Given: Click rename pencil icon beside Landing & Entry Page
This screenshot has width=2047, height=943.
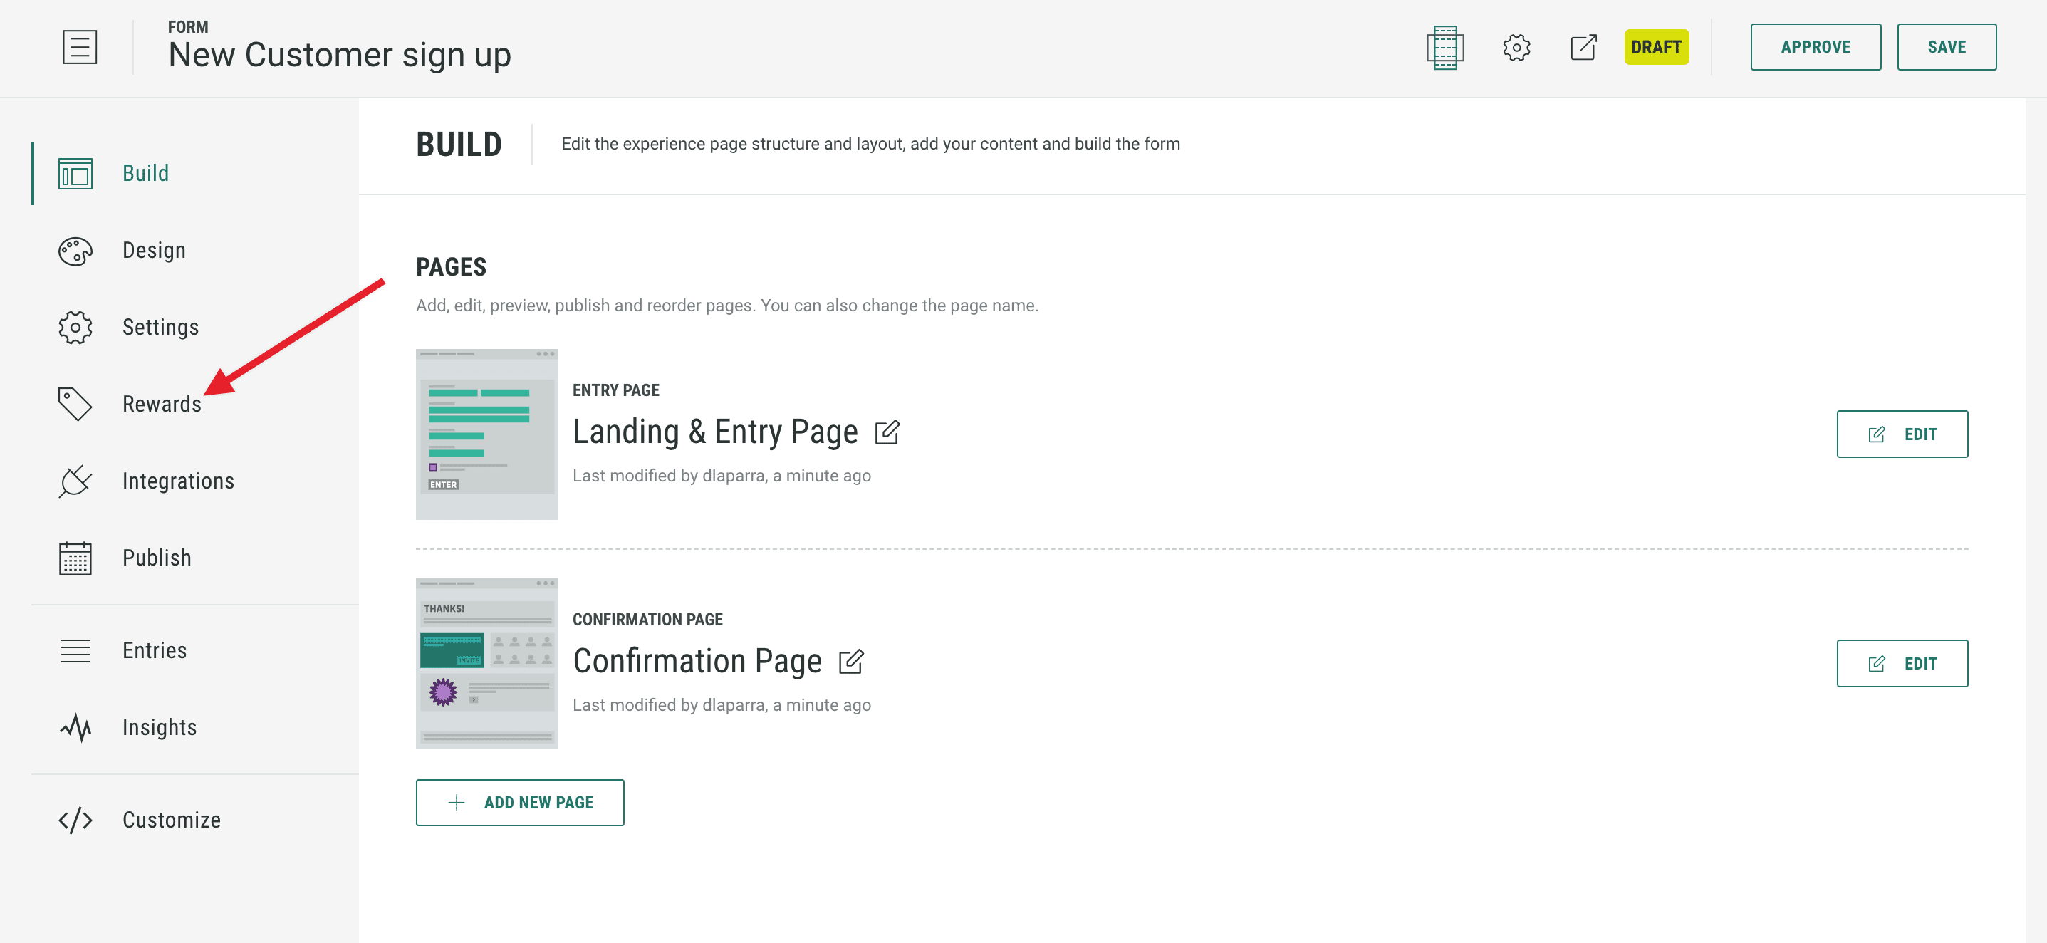Looking at the screenshot, I should pyautogui.click(x=887, y=432).
